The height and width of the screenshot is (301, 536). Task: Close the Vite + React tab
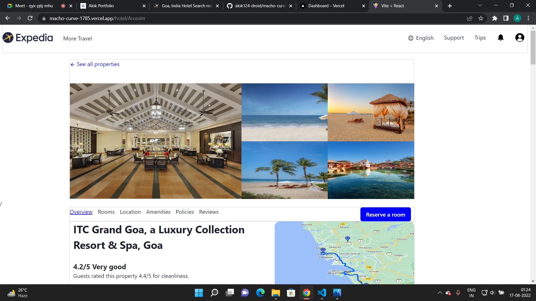click(436, 6)
